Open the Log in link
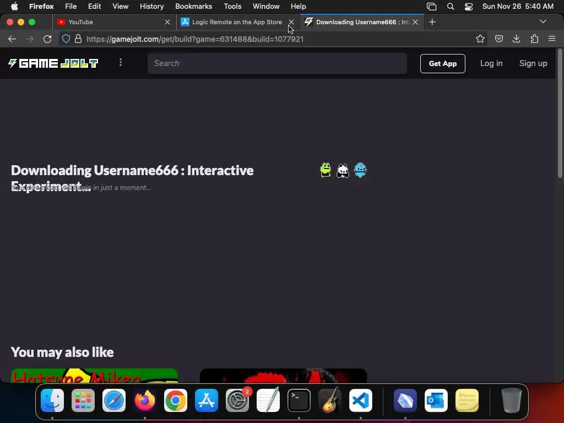Image resolution: width=564 pixels, height=423 pixels. click(491, 63)
